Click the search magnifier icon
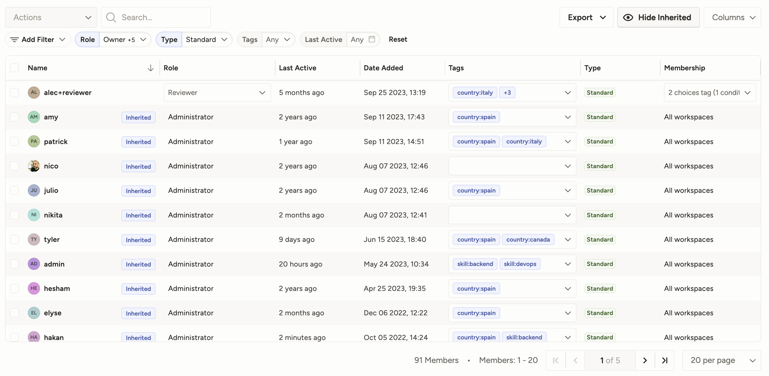Screen dimensions: 769x376 click(x=111, y=17)
